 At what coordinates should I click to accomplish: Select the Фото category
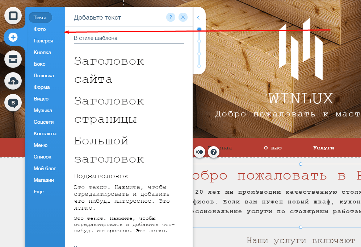click(39, 29)
